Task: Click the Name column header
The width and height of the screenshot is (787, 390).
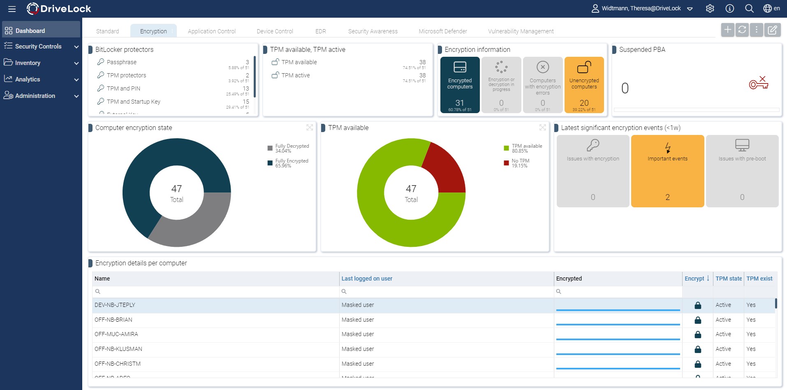Action: point(216,279)
